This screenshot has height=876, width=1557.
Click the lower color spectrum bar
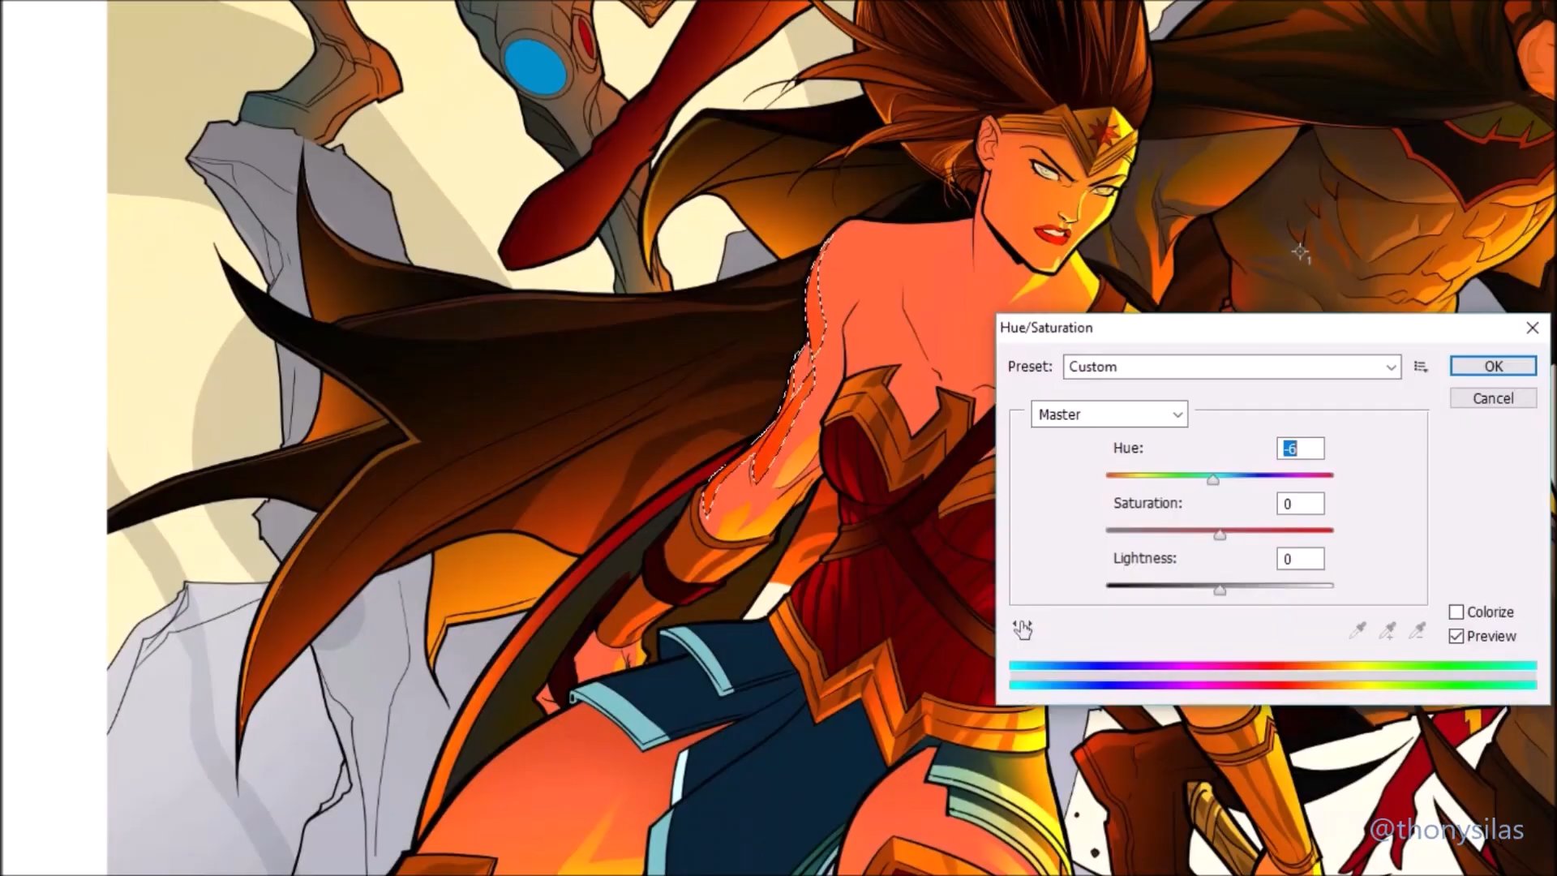pyautogui.click(x=1272, y=685)
